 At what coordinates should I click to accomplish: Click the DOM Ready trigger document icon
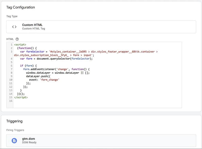[14, 140]
